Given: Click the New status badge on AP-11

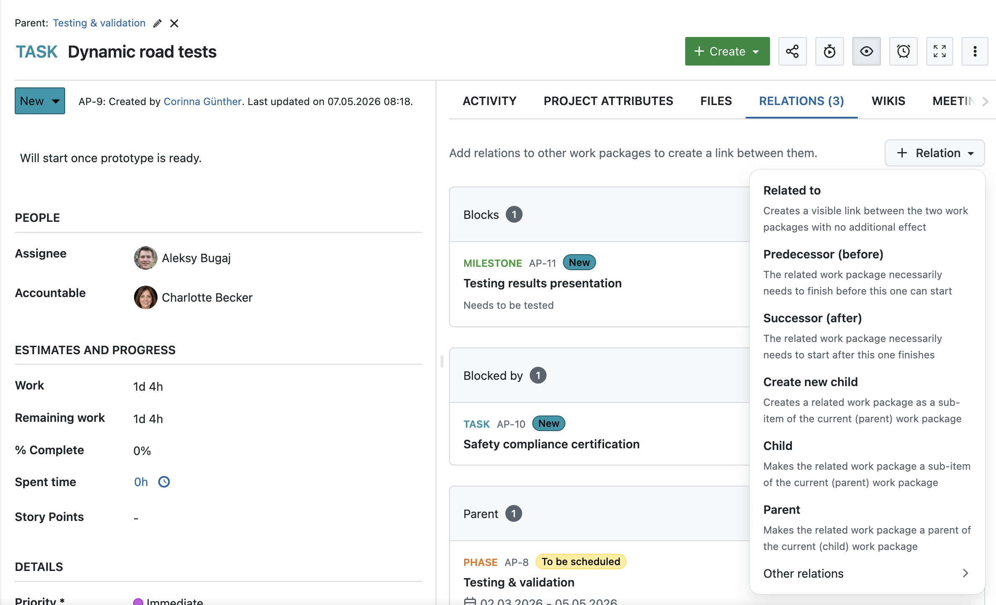Looking at the screenshot, I should 579,263.
